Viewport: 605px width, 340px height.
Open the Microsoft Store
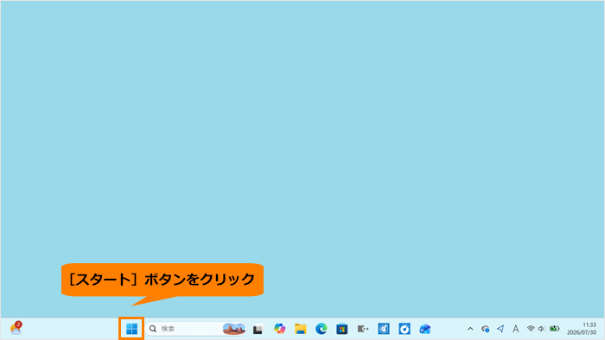342,329
